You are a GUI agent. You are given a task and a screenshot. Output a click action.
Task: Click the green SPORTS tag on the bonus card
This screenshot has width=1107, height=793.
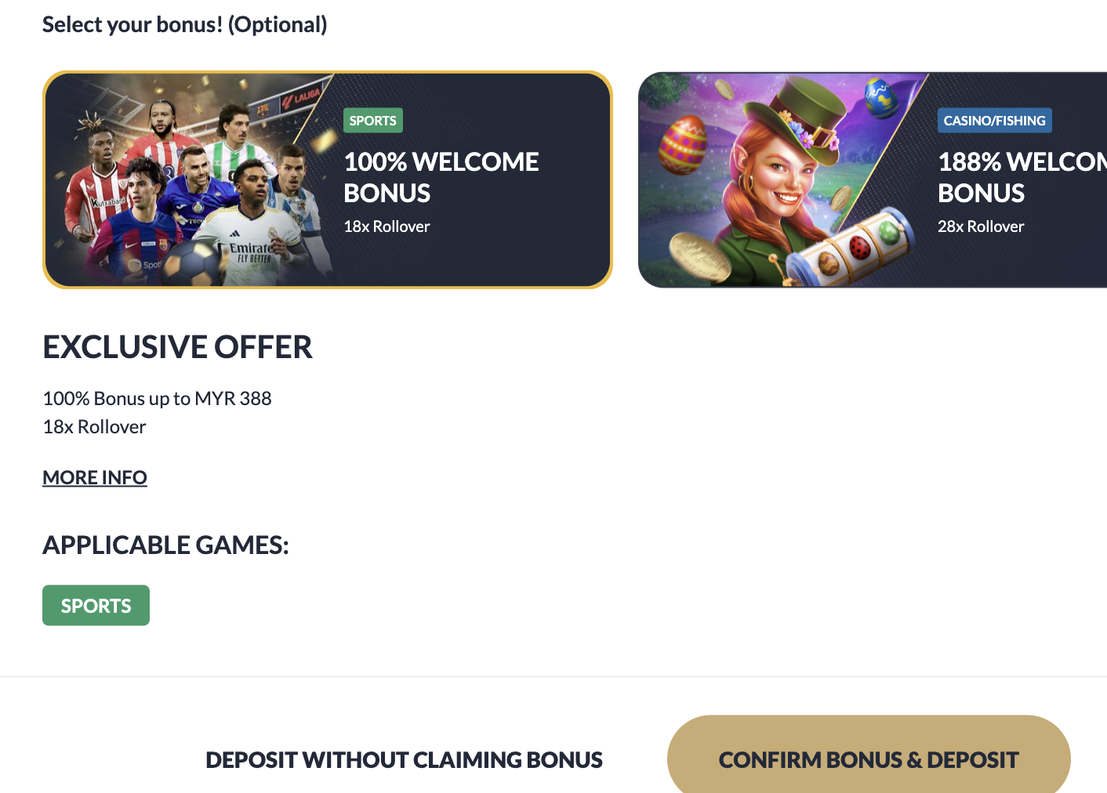pyautogui.click(x=373, y=121)
